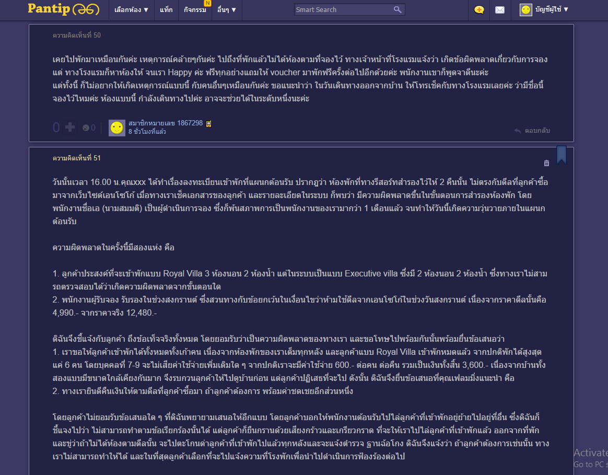Focus the Smart Search input field
The image size is (608, 475).
343,10
